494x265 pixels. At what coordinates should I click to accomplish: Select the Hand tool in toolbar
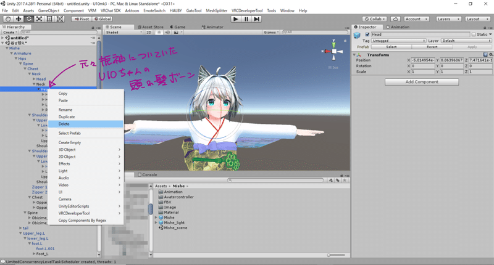8,19
